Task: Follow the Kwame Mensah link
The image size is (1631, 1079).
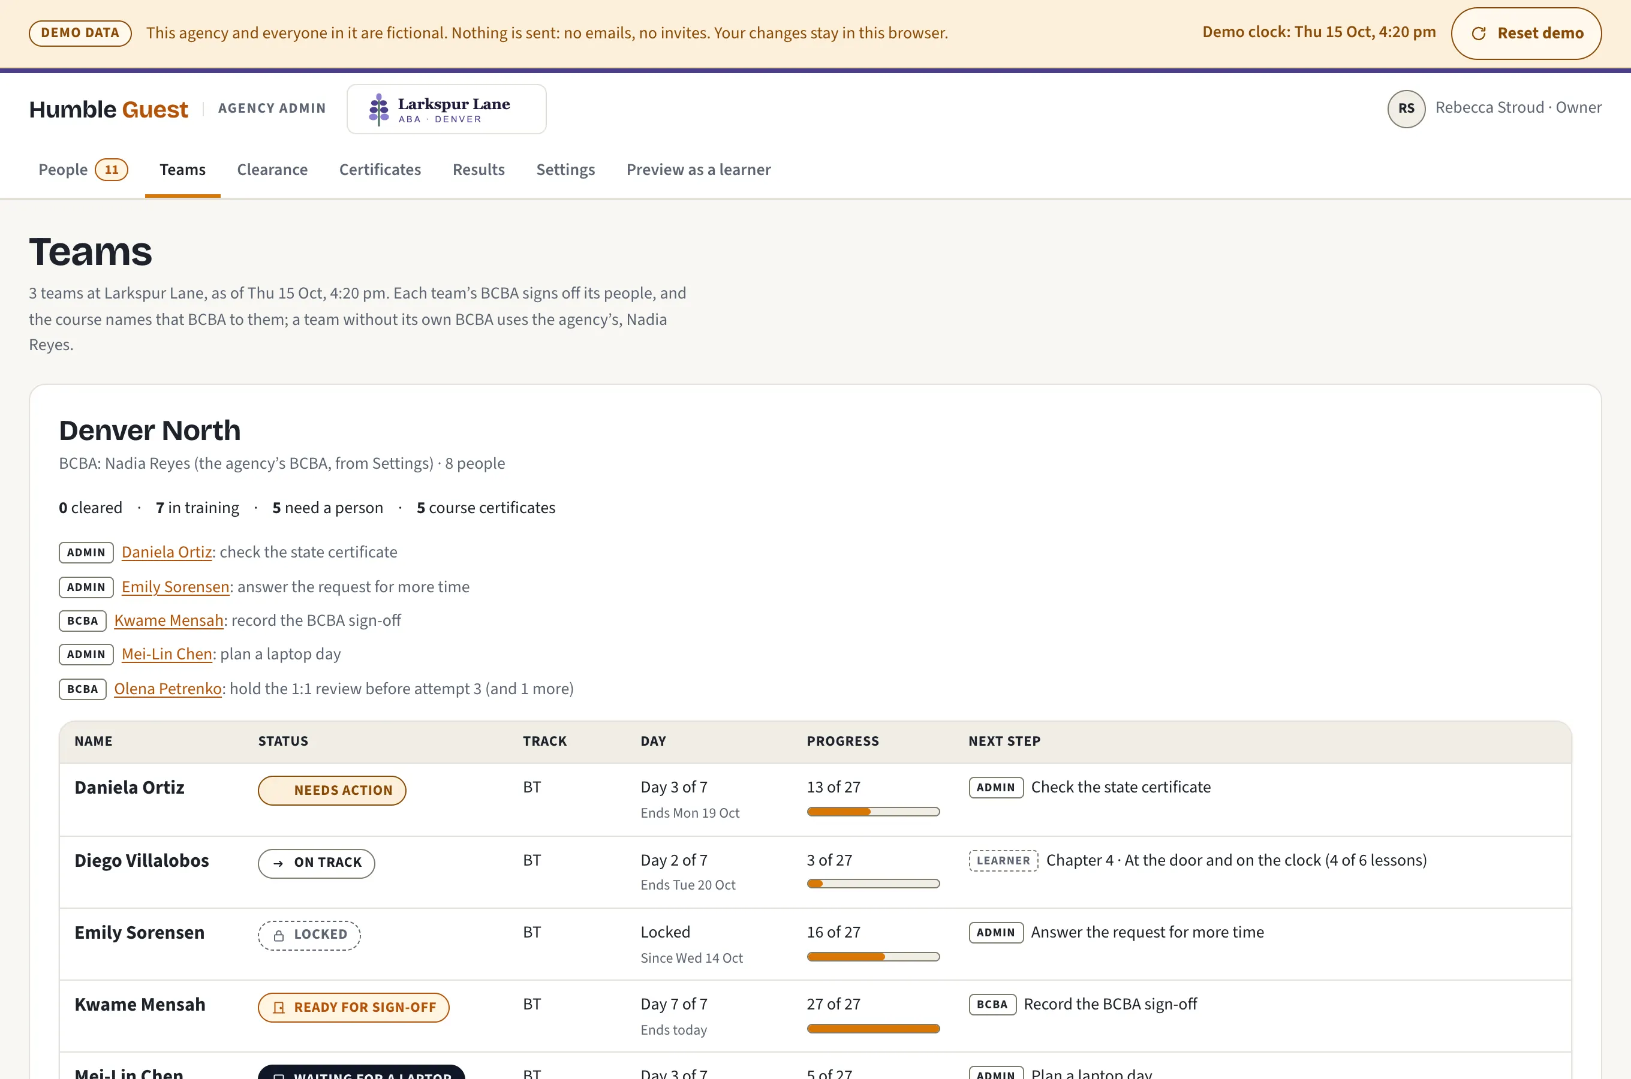Action: pyautogui.click(x=168, y=620)
